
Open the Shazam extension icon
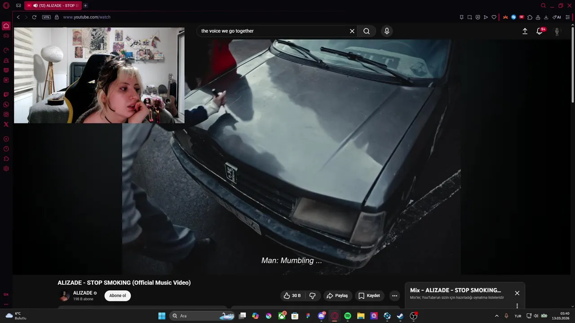(x=513, y=17)
